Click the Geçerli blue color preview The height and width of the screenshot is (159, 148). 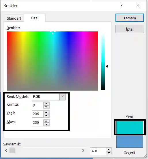130,141
